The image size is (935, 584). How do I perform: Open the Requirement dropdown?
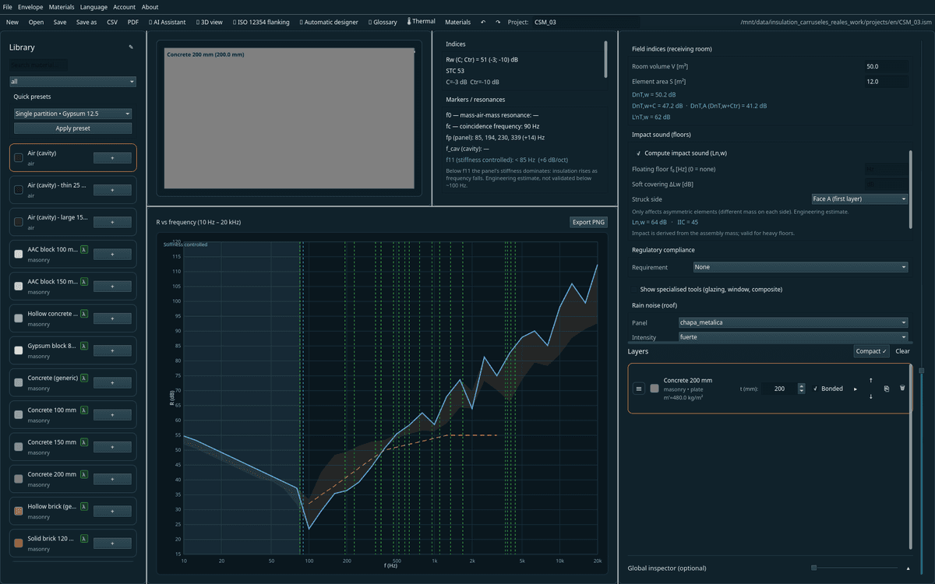point(800,267)
